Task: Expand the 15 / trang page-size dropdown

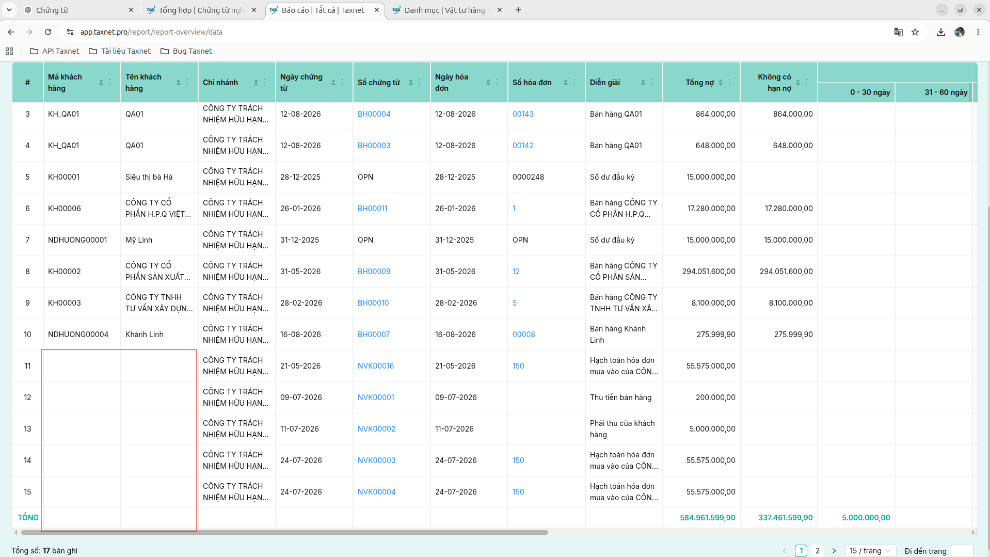Action: tap(871, 551)
